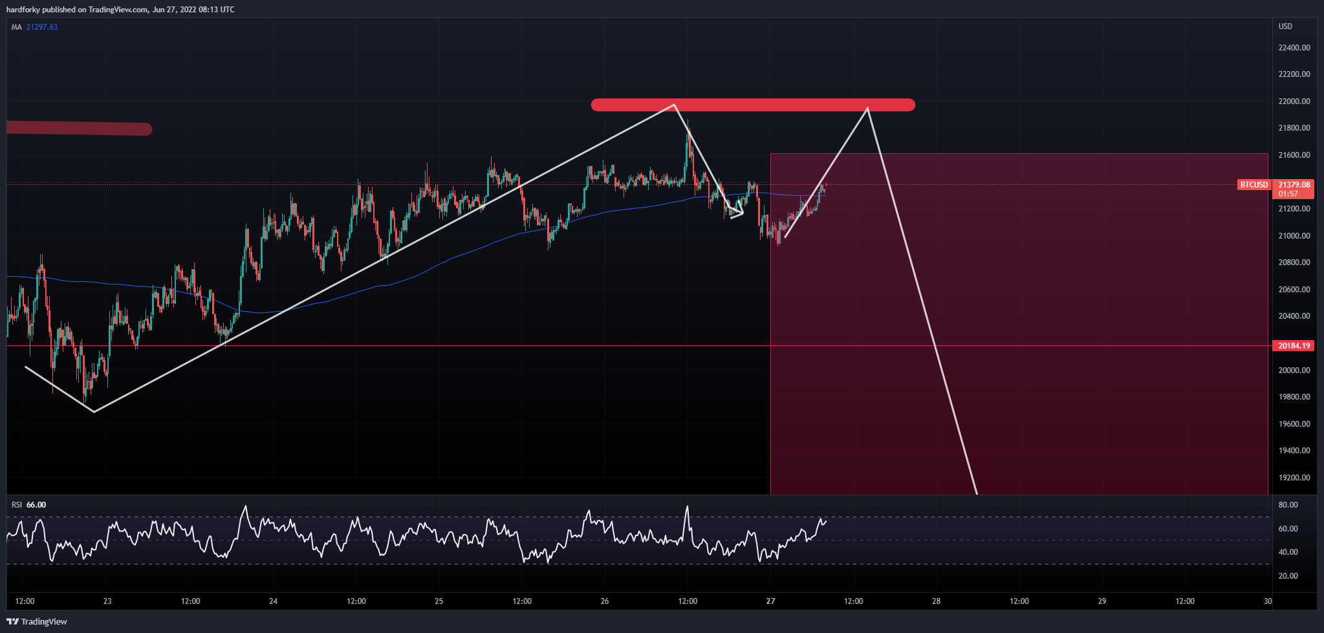The height and width of the screenshot is (633, 1324).
Task: Click the MA indicator label
Action: (17, 27)
